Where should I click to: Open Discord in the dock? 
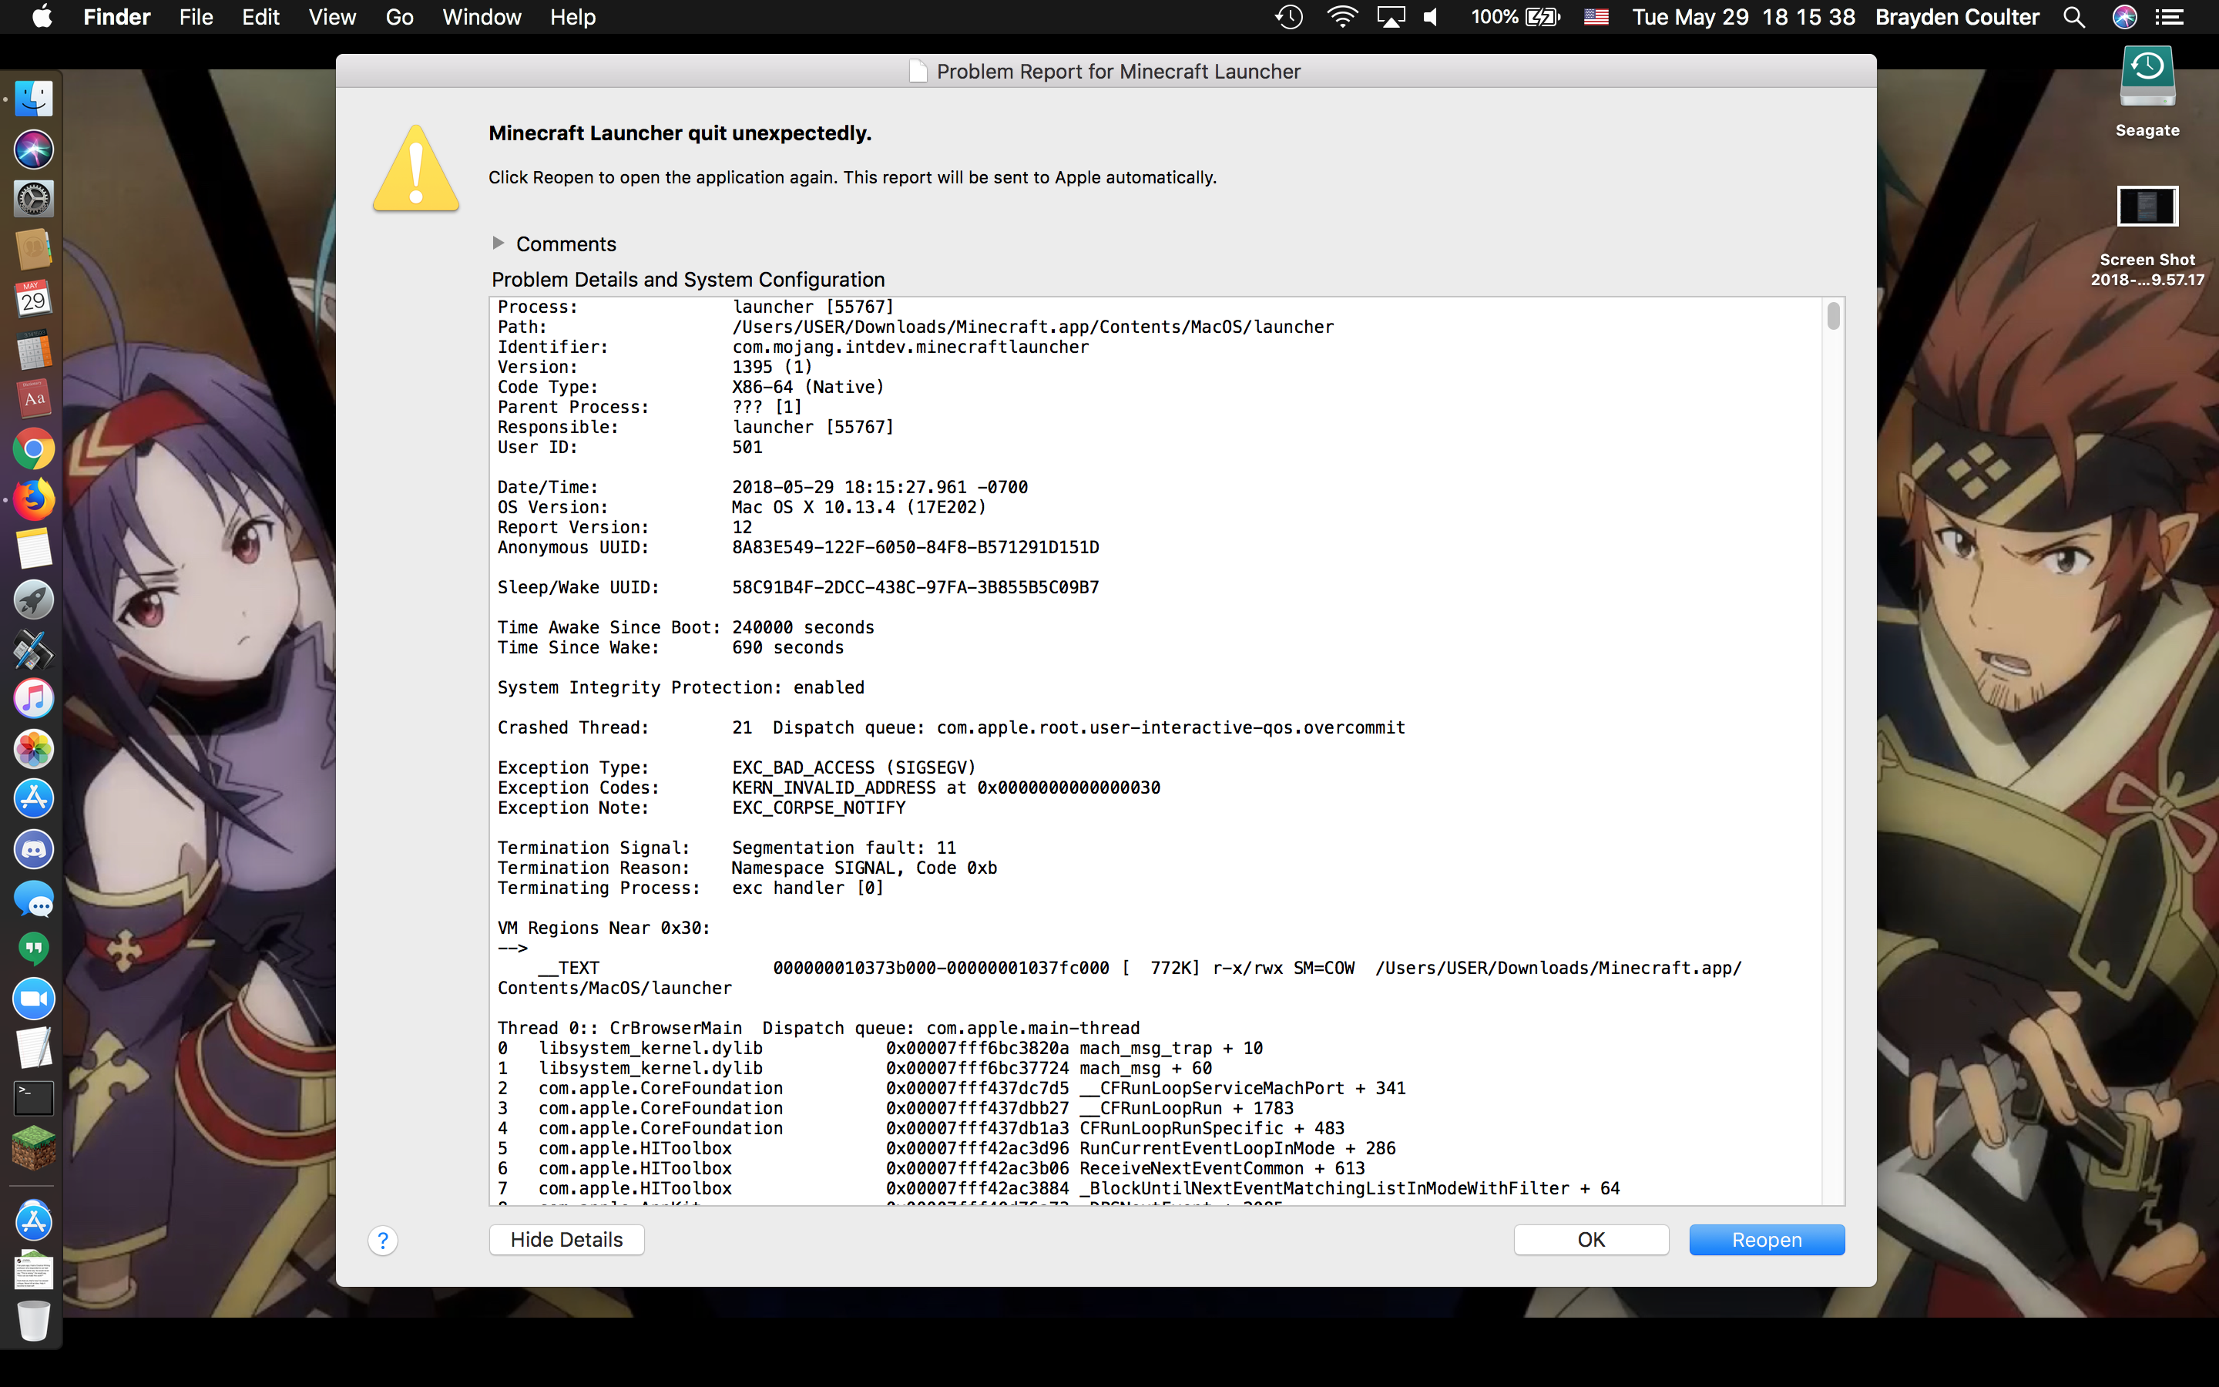point(34,848)
